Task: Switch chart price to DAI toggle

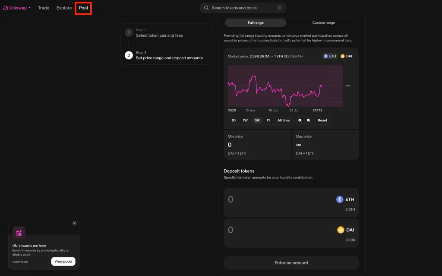Action: coord(347,56)
